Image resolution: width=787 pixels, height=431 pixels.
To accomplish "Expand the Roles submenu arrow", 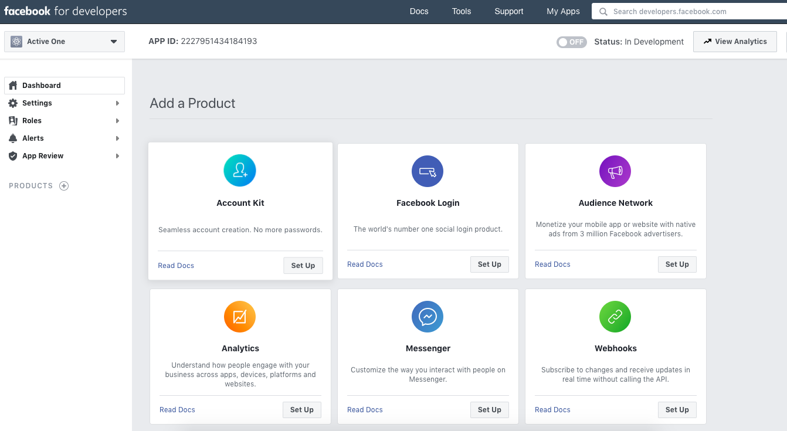I will pos(117,121).
